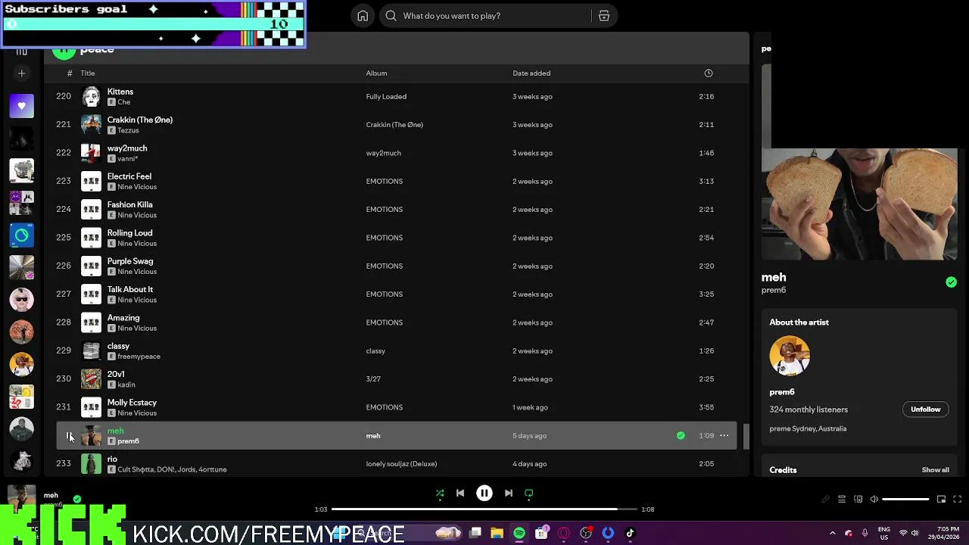
Task: Open the prem6 artist name under the avatar
Action: [782, 392]
